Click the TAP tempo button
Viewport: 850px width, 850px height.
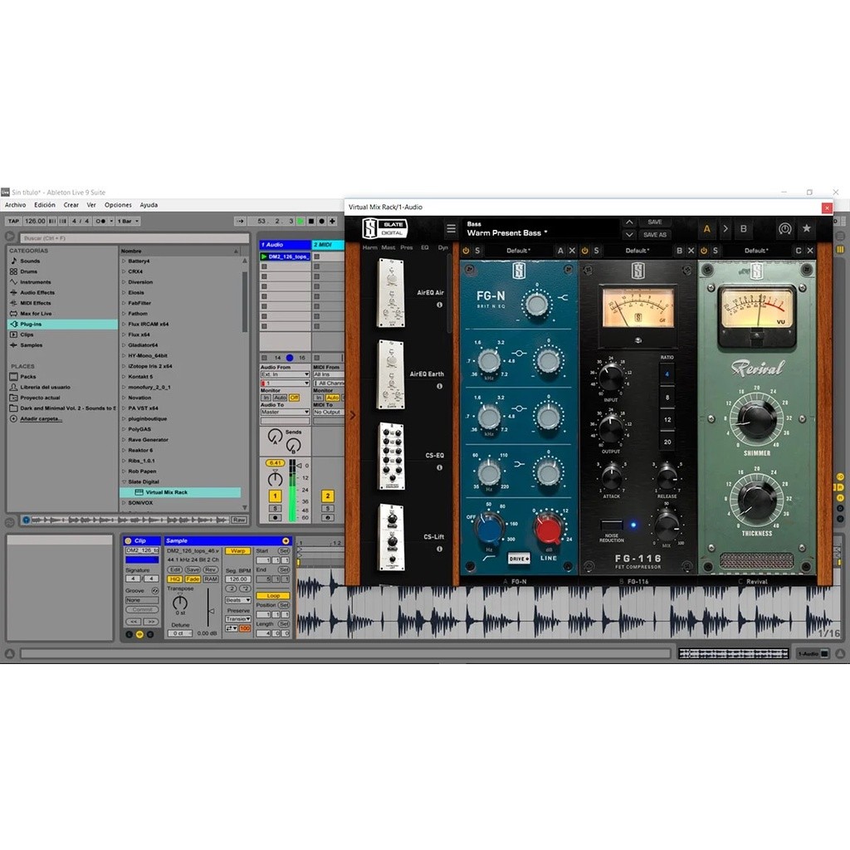[13, 221]
